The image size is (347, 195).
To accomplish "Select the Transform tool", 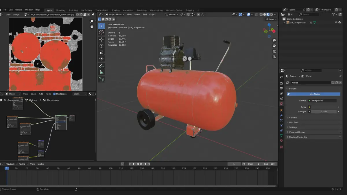I will [x=101, y=59].
